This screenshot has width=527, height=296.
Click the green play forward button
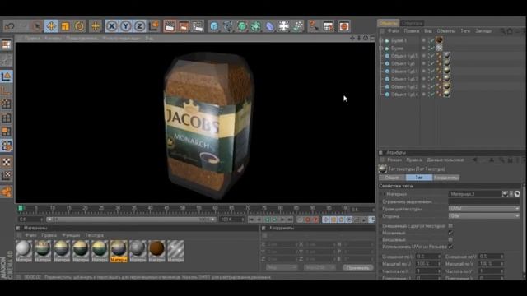pos(274,220)
